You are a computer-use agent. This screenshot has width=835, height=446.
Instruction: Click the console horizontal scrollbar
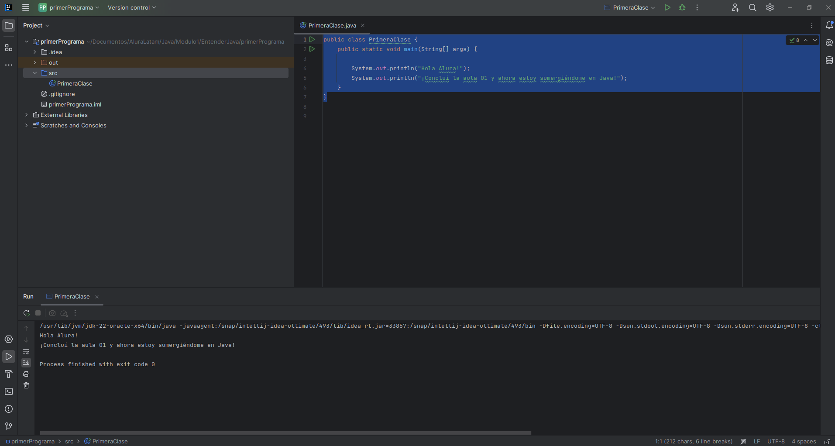point(285,433)
